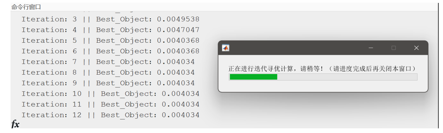Open the fx function browser icon

pos(15,125)
